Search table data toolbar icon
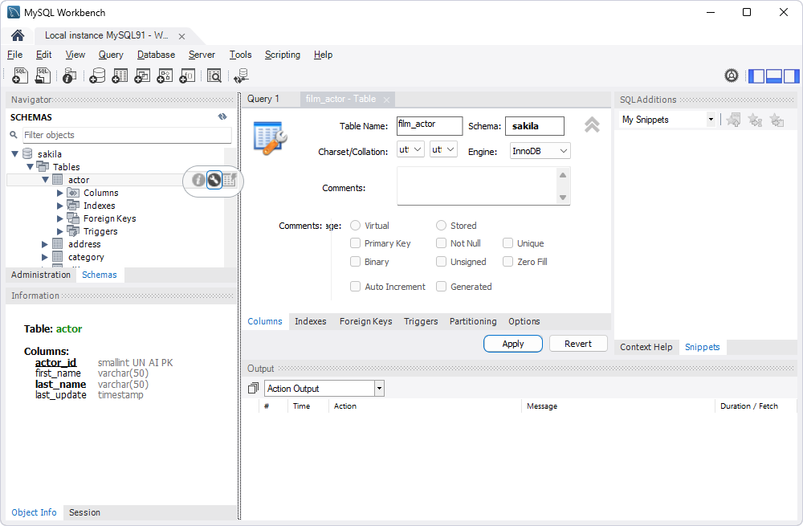803x526 pixels. (x=214, y=75)
